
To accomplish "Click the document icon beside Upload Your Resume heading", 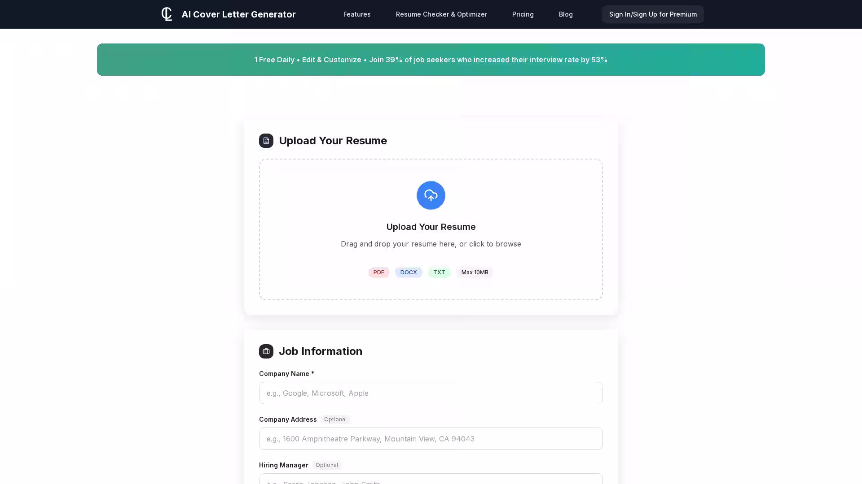I will 266,141.
